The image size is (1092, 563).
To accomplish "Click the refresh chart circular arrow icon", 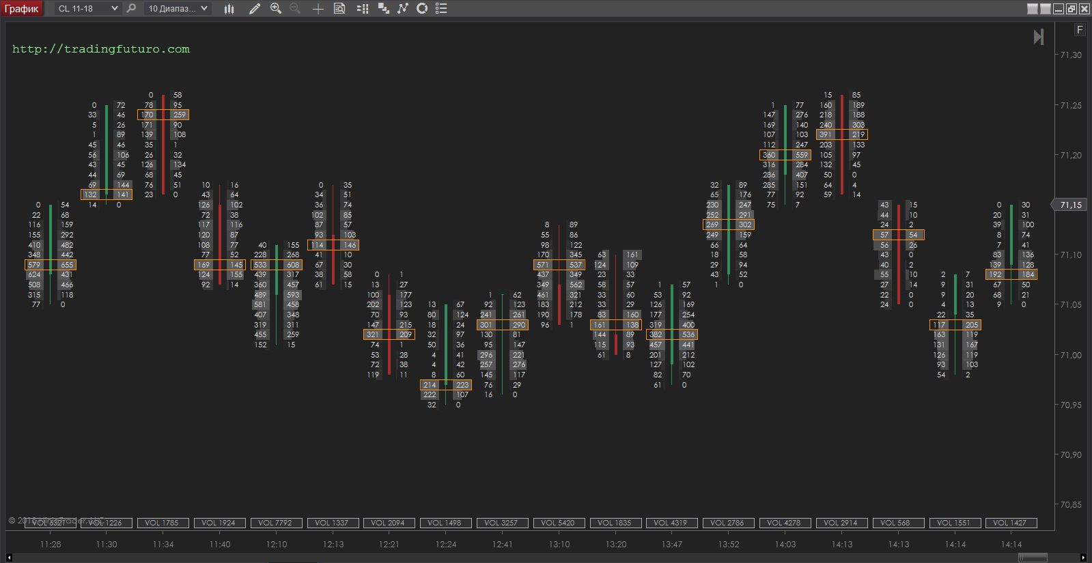I will pyautogui.click(x=422, y=9).
